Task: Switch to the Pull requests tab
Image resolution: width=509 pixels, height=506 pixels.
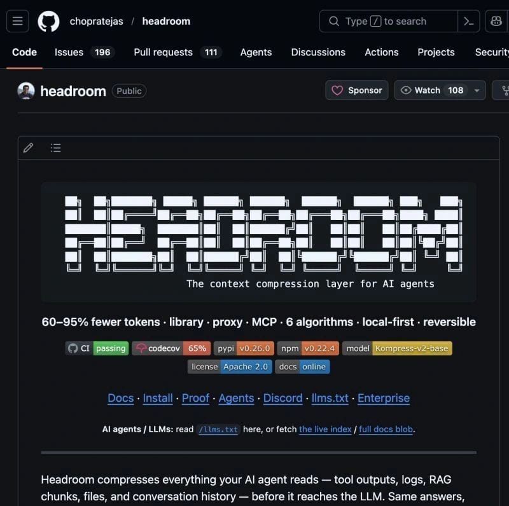Action: (178, 52)
